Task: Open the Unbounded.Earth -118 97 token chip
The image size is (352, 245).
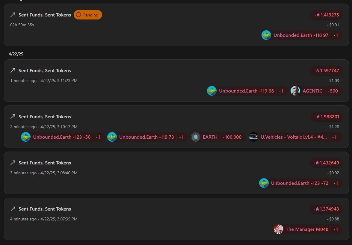Action: pos(302,35)
